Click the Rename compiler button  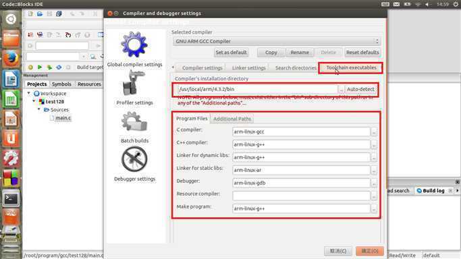tap(299, 52)
